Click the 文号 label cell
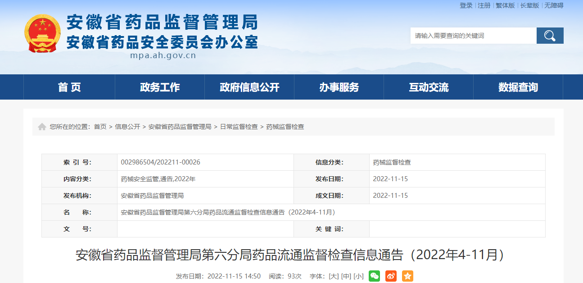583x283 pixels. (79, 229)
